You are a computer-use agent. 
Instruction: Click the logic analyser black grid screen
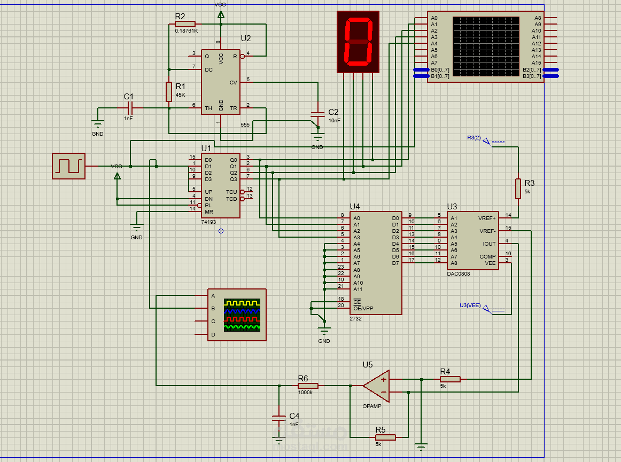pyautogui.click(x=486, y=46)
